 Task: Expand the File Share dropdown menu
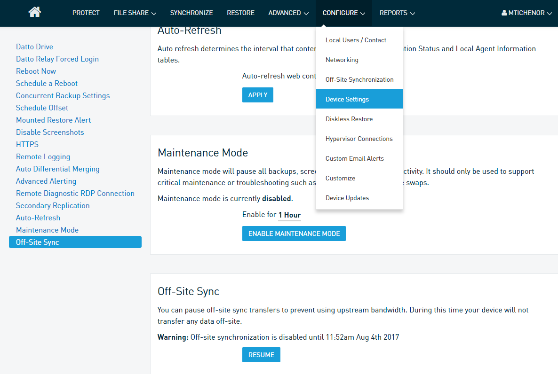point(135,13)
